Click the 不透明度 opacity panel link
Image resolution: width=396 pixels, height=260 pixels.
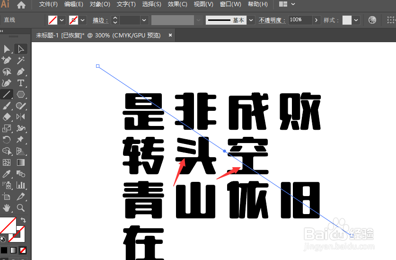[x=272, y=20]
